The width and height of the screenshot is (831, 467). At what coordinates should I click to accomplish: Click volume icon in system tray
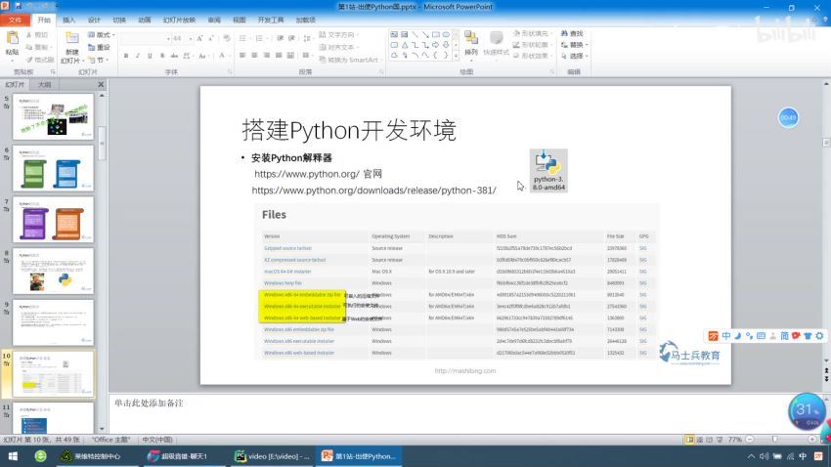(x=764, y=456)
